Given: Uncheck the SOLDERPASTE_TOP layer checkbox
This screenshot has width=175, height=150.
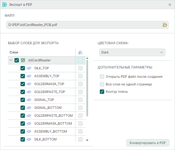Looking at the screenshot, I should (23, 92).
